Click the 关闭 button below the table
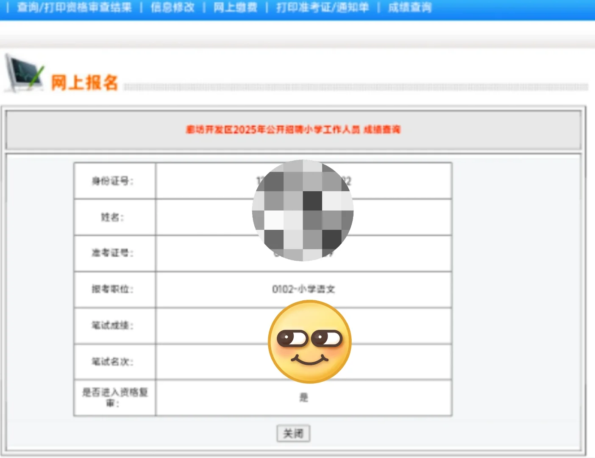The height and width of the screenshot is (458, 595). tap(294, 433)
